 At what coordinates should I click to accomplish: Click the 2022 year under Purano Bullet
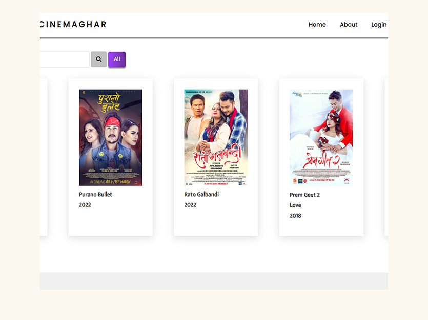point(85,205)
